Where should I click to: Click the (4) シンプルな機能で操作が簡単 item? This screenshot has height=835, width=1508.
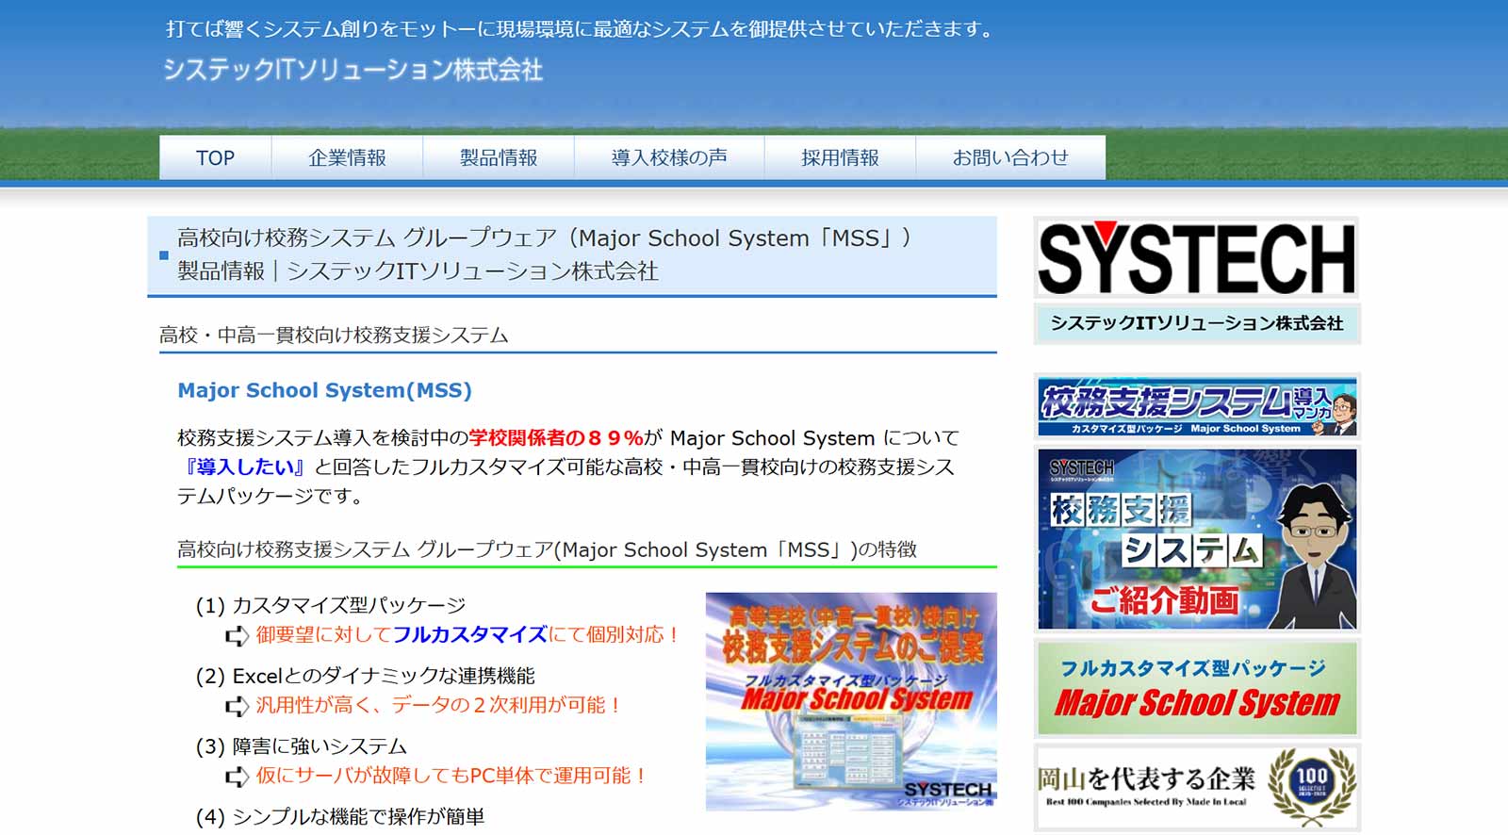pyautogui.click(x=339, y=817)
